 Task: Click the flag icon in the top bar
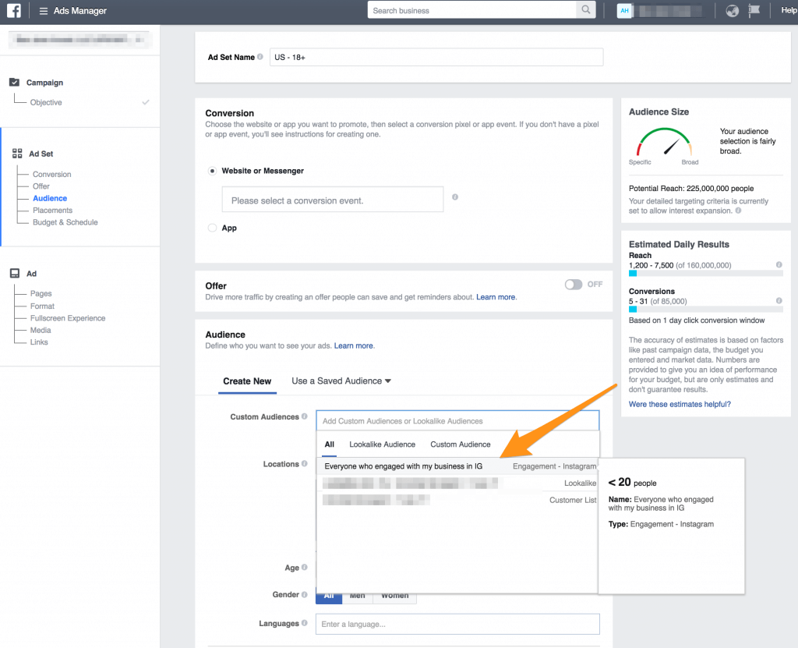(754, 10)
